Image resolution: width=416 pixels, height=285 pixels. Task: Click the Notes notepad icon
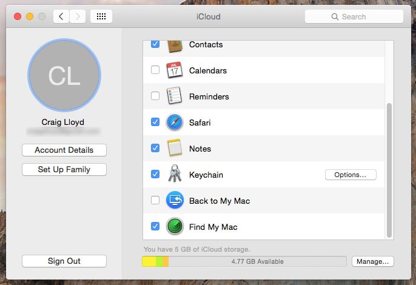click(x=175, y=149)
